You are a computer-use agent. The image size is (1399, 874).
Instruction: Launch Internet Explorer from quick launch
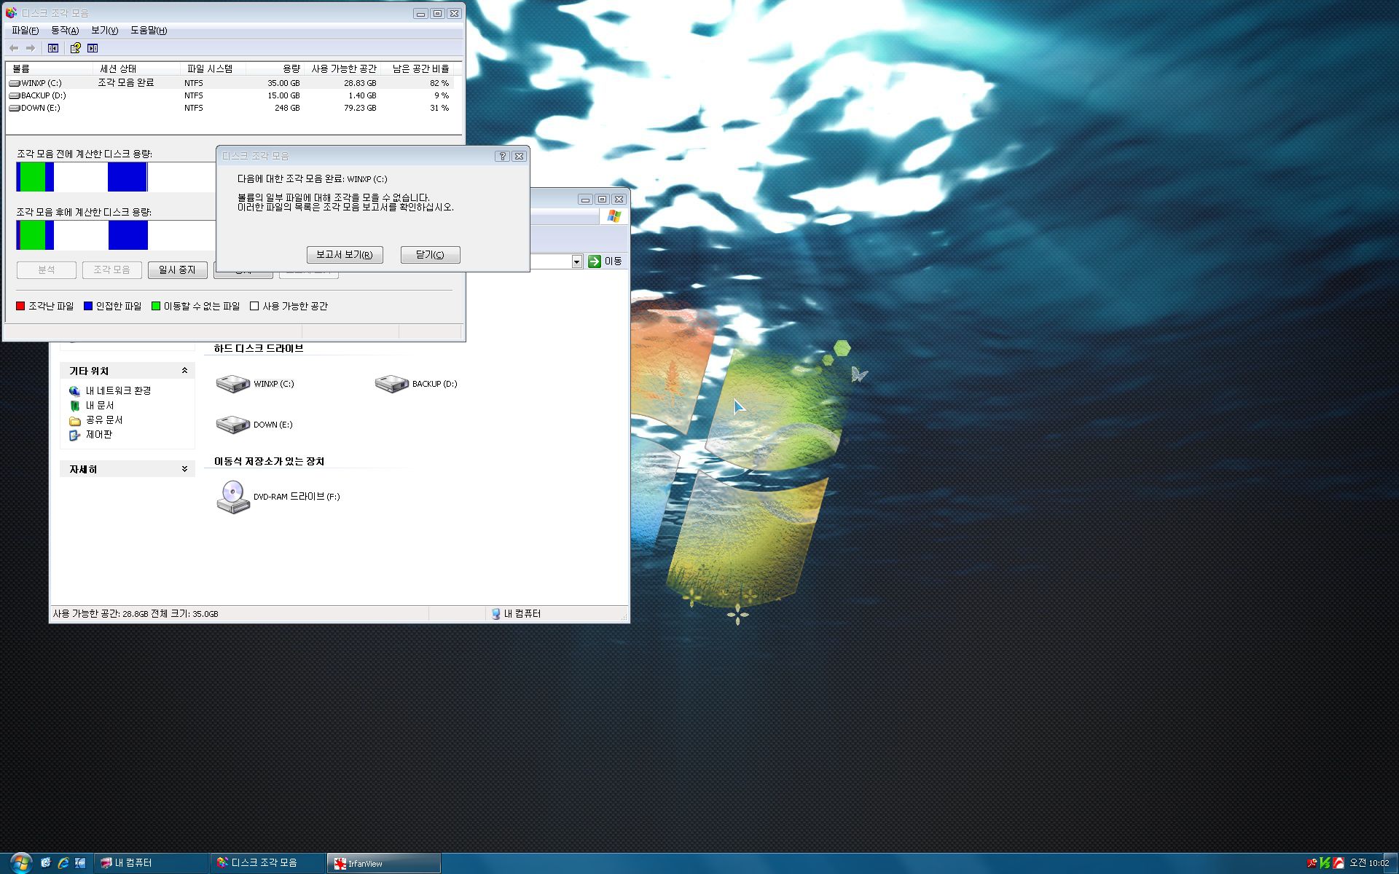click(63, 863)
